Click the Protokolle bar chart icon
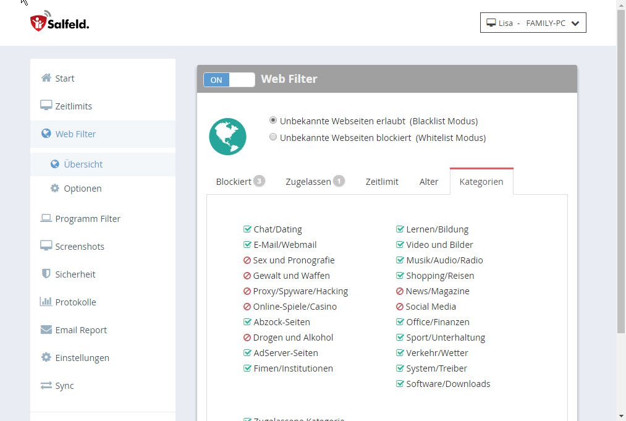The image size is (626, 421). [46, 302]
